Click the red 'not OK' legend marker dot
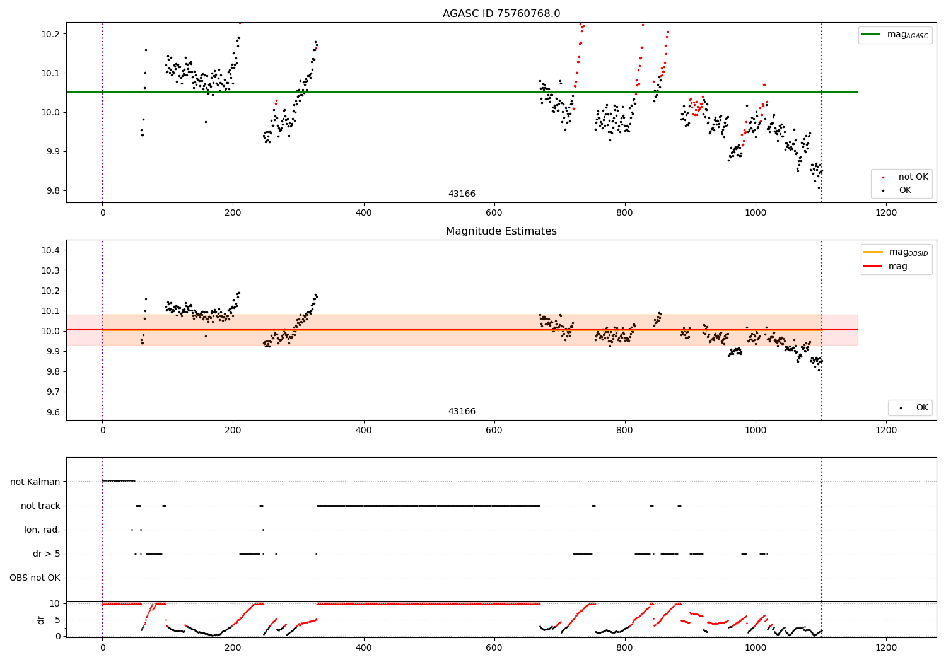Image resolution: width=946 pixels, height=662 pixels. tap(883, 178)
